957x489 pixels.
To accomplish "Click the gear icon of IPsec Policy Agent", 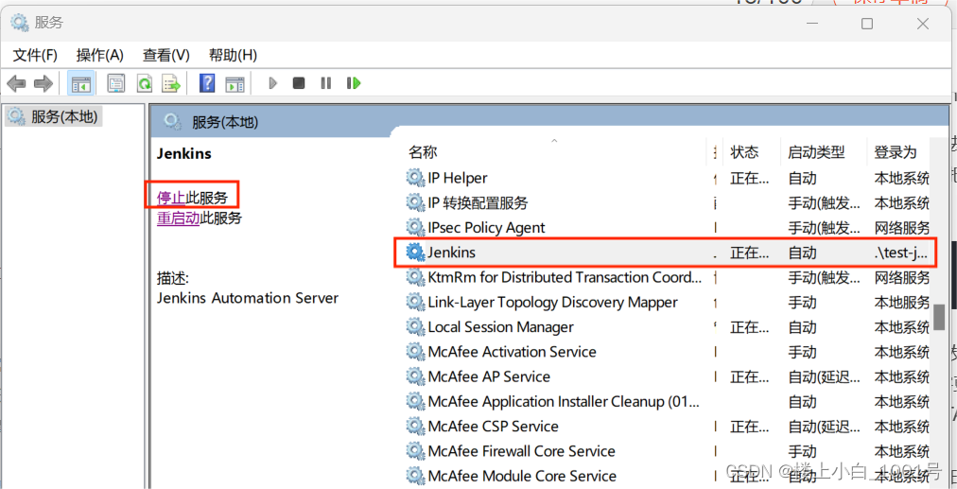I will [x=415, y=228].
